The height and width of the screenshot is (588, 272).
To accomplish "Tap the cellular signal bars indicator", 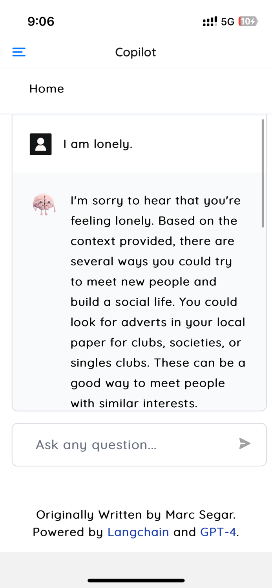I will pos(209,22).
